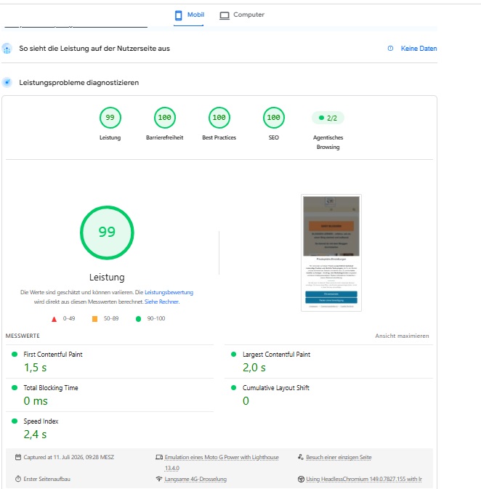Click the Captured at 11. Juli 2026 text
Image resolution: width=481 pixels, height=489 pixels.
point(68,457)
